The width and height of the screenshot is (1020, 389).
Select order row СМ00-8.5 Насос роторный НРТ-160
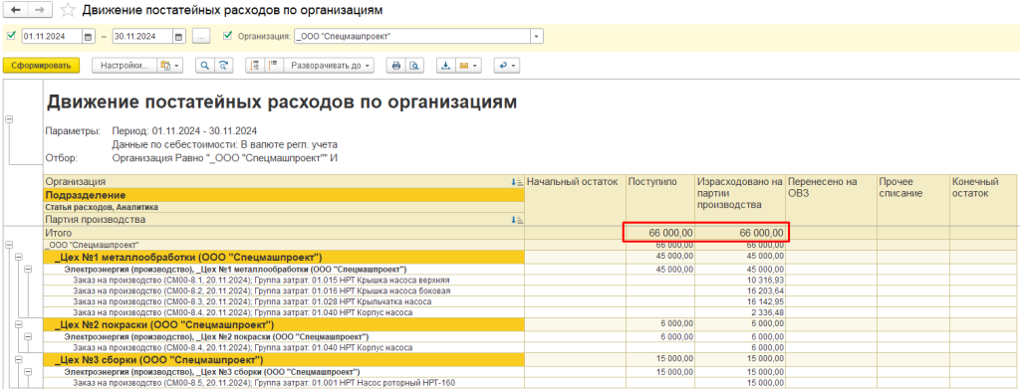[x=284, y=382]
